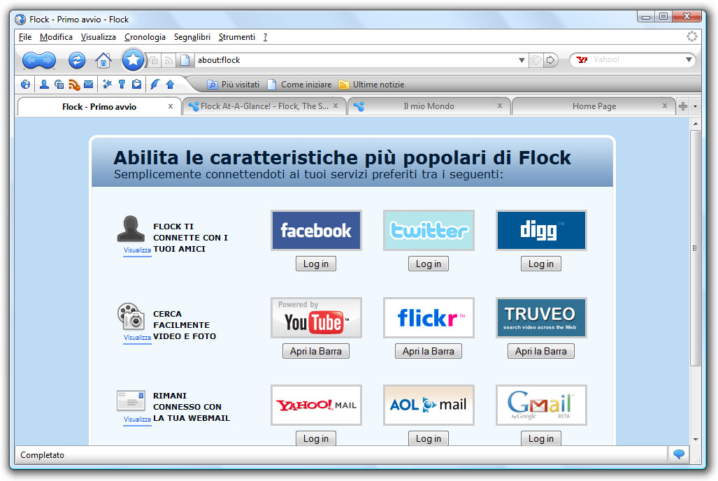Click the greyed media icon beside the address bar
This screenshot has height=481, width=718.
[154, 60]
